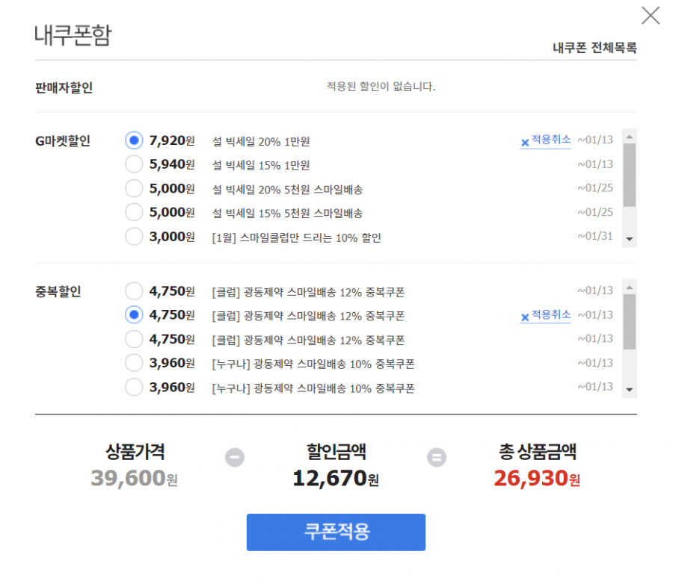Open the 내쿠폰 전체목록 link
Image resolution: width=673 pixels, height=584 pixels.
tap(594, 48)
